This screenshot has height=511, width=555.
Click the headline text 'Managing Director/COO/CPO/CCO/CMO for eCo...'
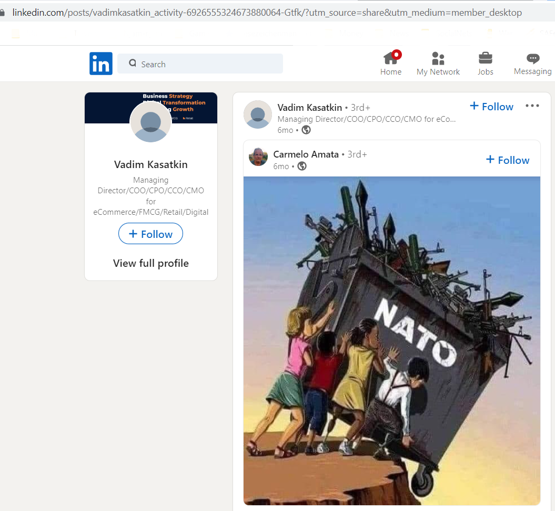point(366,119)
